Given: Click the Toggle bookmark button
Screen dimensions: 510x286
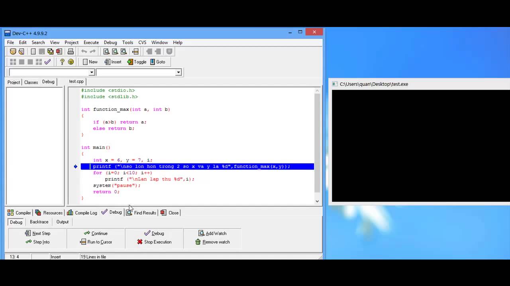Looking at the screenshot, I should (137, 62).
